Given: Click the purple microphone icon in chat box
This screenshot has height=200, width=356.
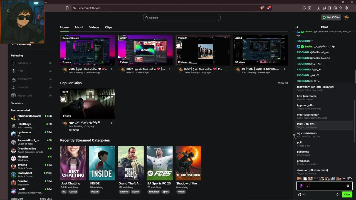Looking at the screenshot, I should 301,186.
